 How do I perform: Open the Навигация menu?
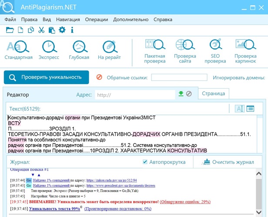tap(68, 20)
